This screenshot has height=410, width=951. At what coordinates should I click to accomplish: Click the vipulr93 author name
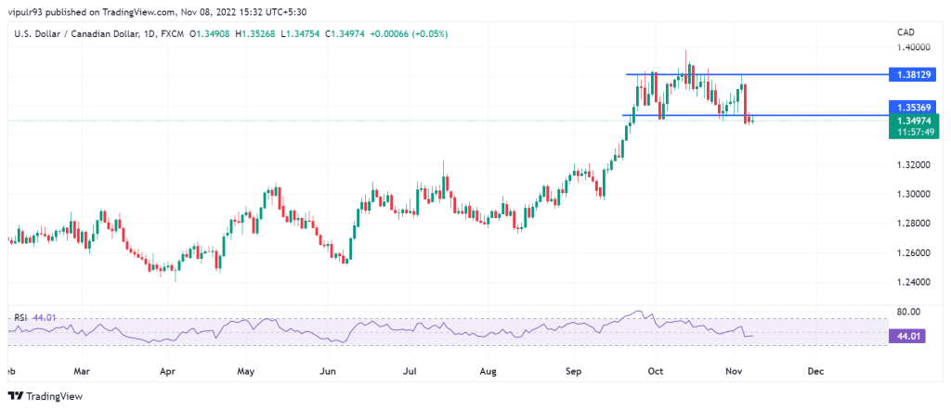pos(29,12)
